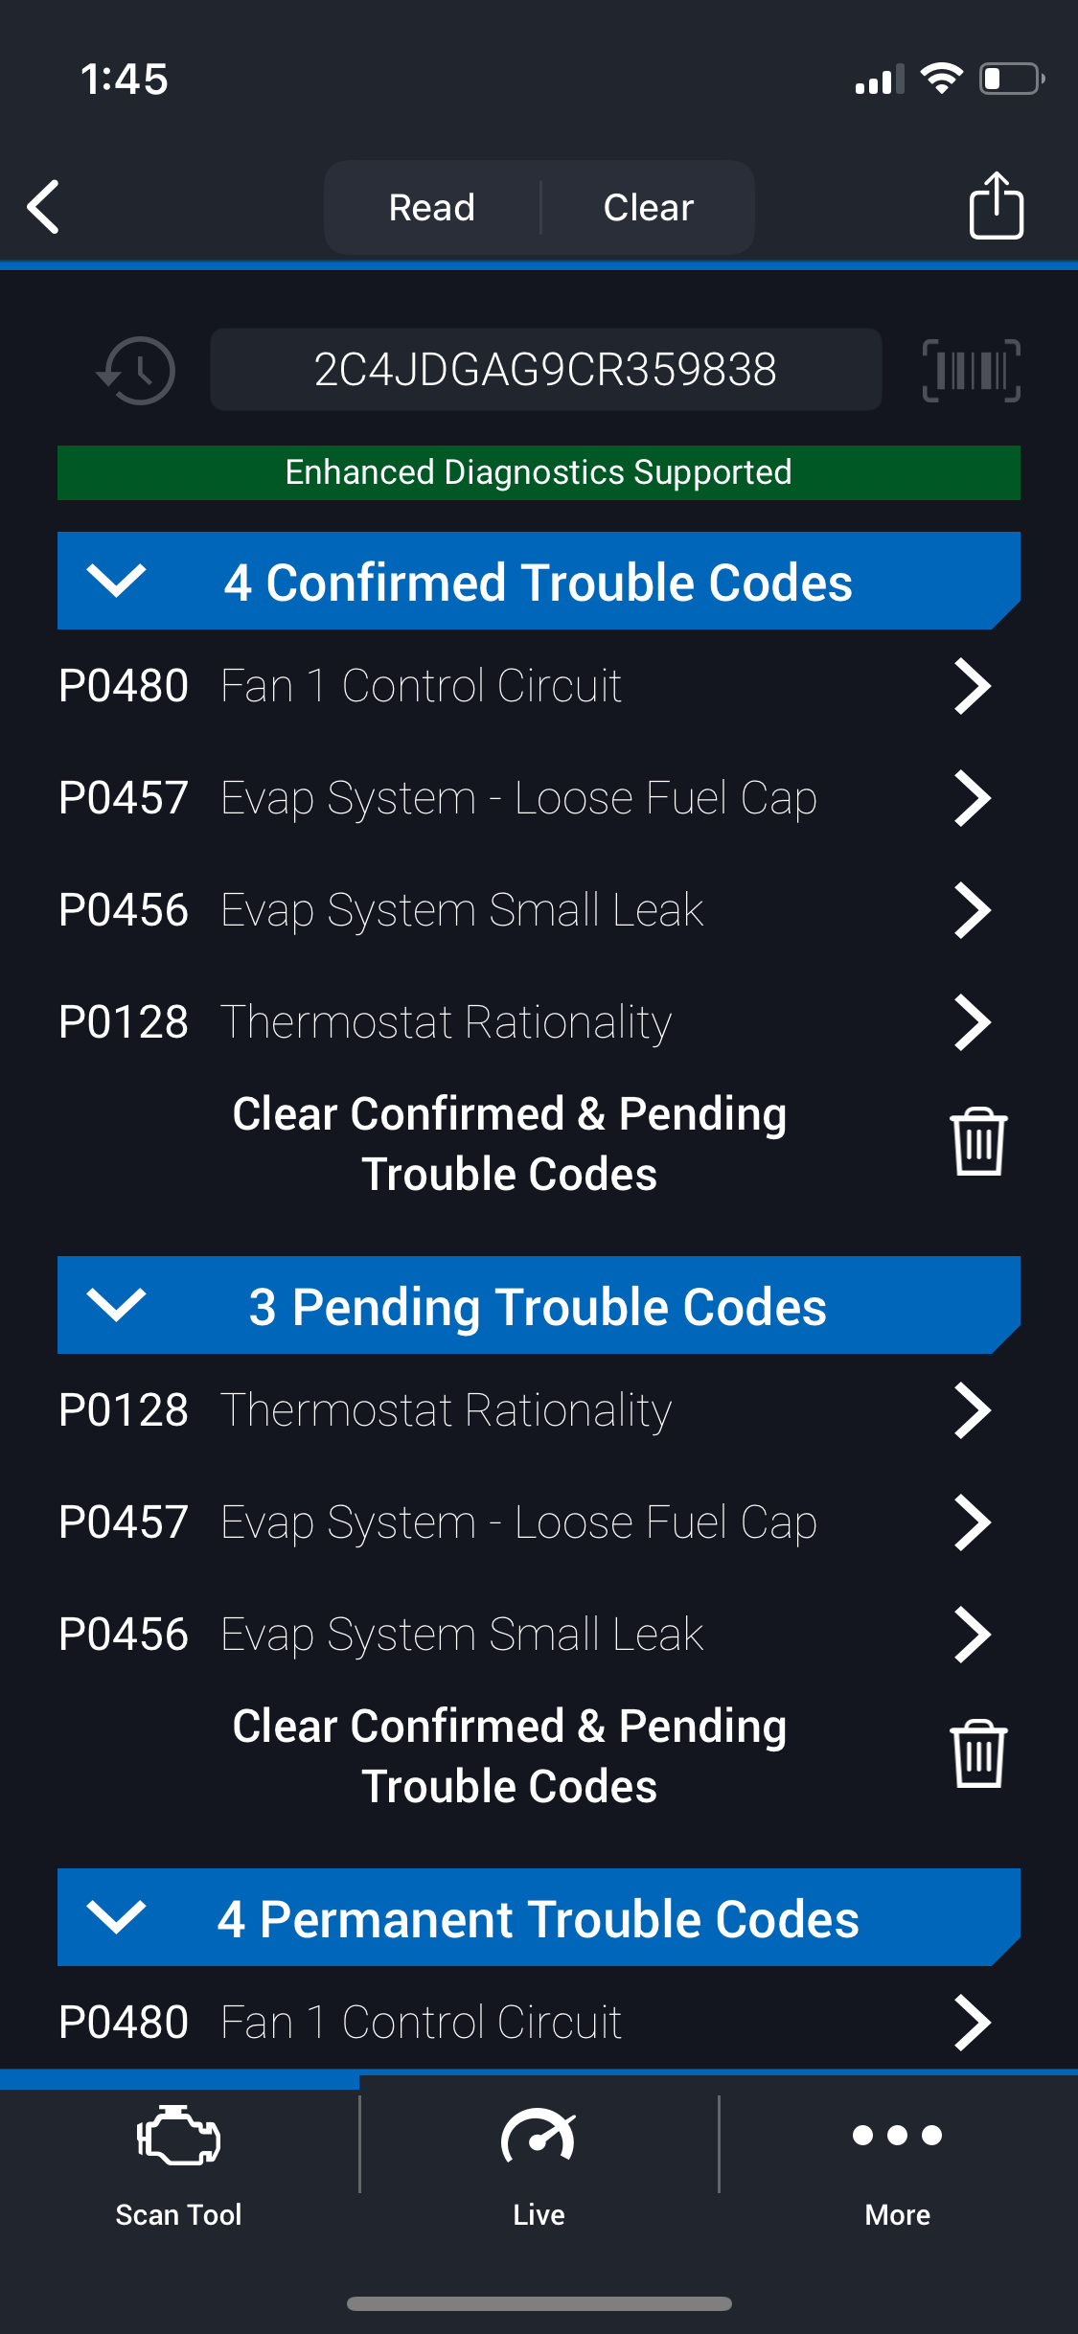Tap trash icon under Pending codes
This screenshot has height=2334, width=1078.
pos(977,1754)
